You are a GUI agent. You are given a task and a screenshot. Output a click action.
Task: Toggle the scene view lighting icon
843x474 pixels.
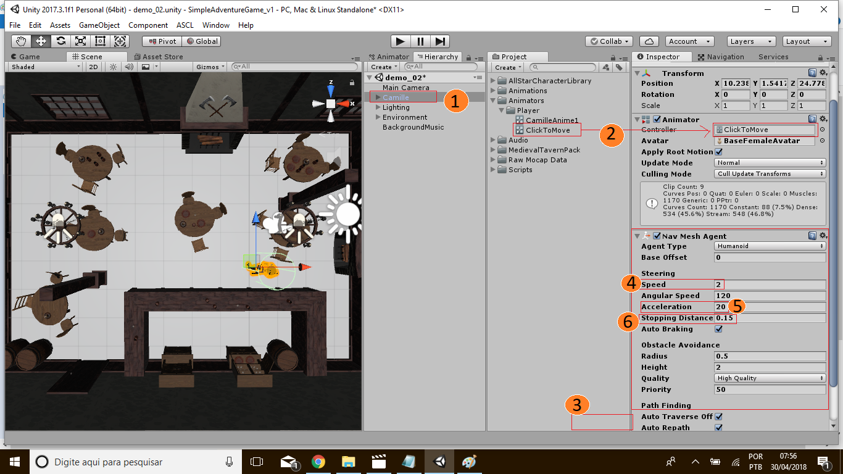coord(112,67)
